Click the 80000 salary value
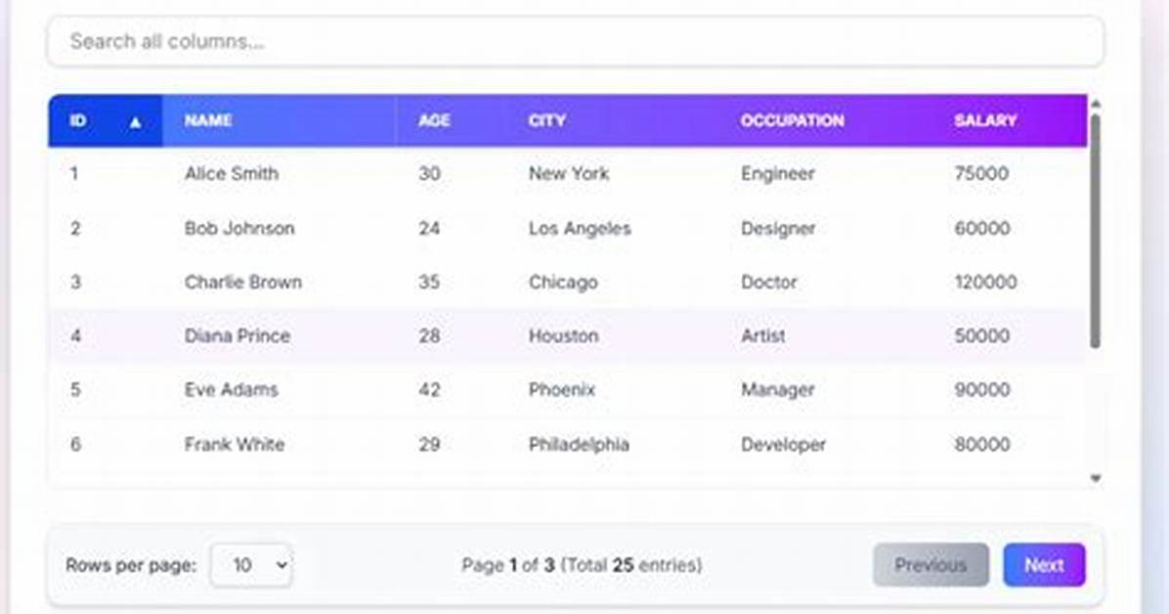The image size is (1169, 614). coord(982,444)
